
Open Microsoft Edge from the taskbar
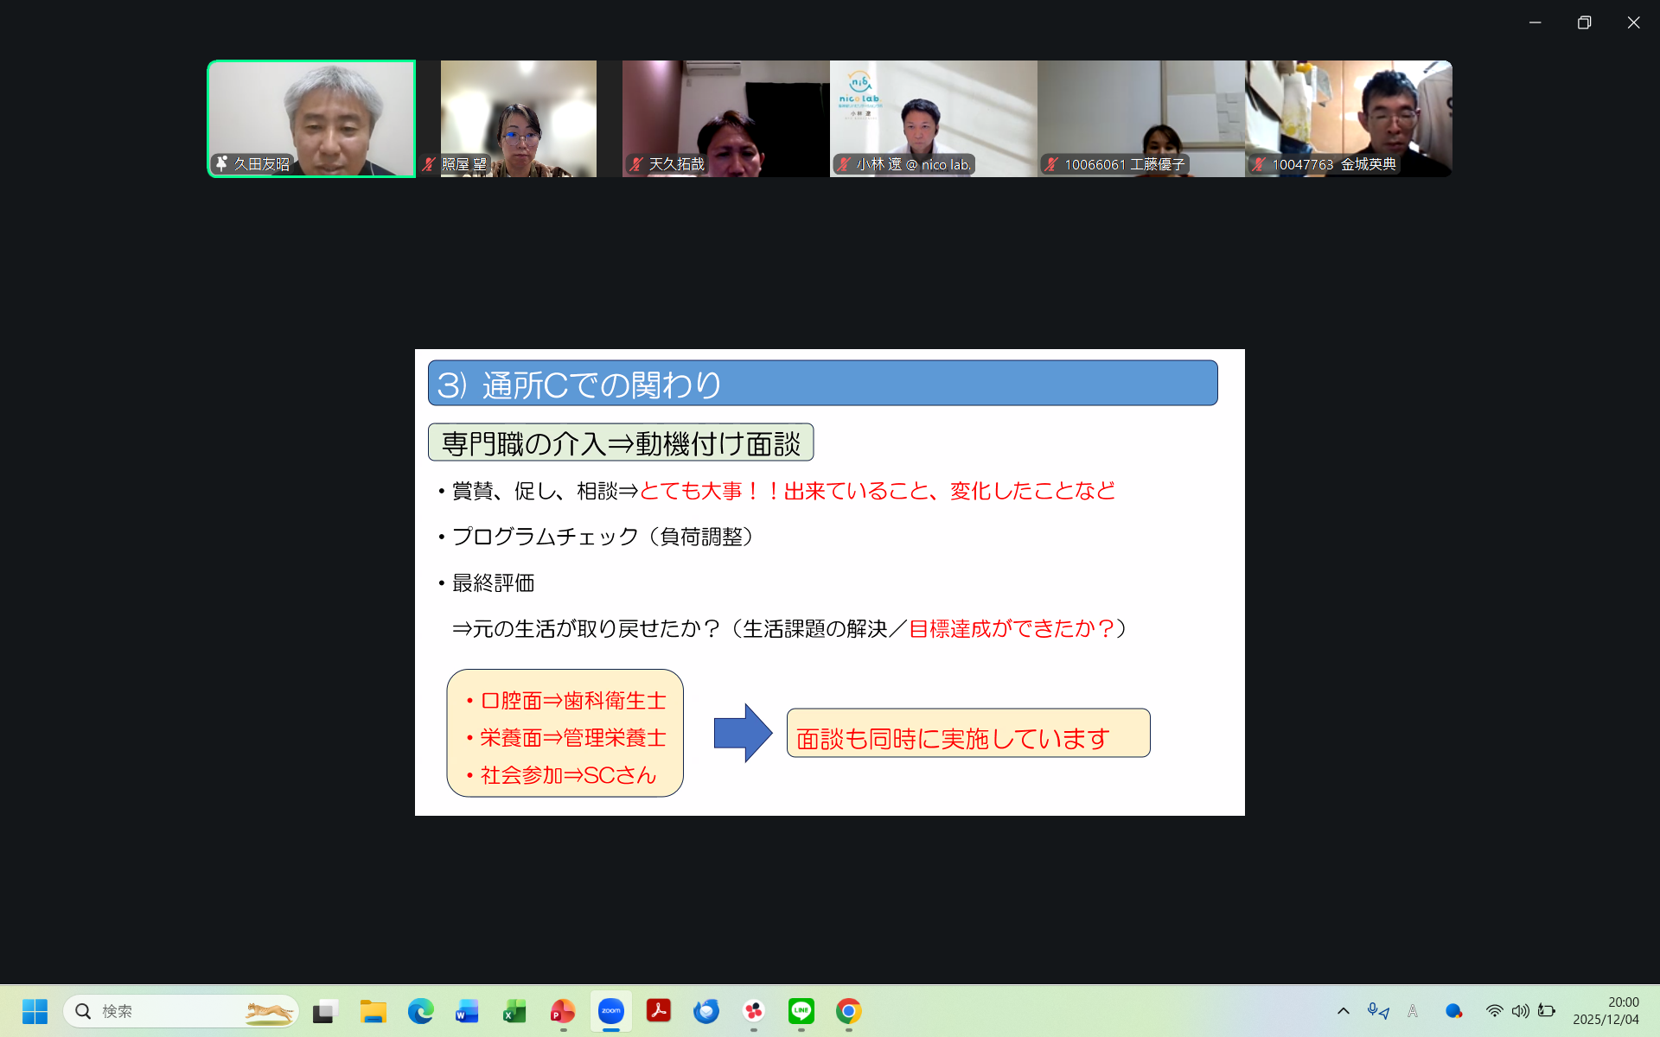pyautogui.click(x=421, y=1010)
